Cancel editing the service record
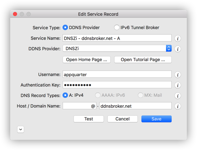The height and width of the screenshot is (150, 197). (x=123, y=119)
